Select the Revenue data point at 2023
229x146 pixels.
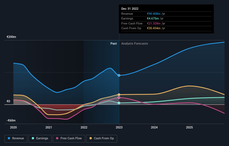pyautogui.click(x=119, y=76)
